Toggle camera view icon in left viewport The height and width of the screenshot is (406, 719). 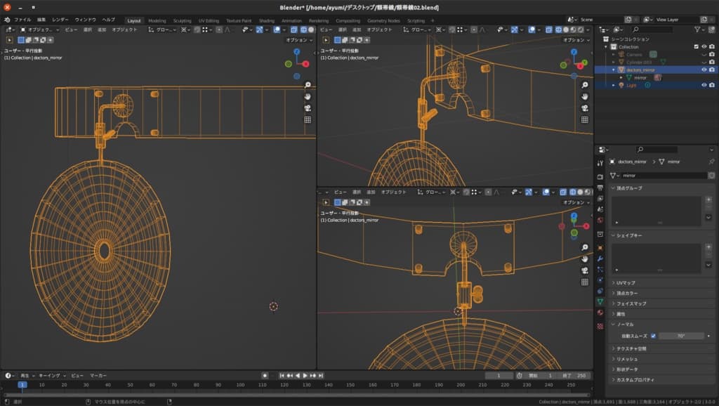click(x=308, y=108)
